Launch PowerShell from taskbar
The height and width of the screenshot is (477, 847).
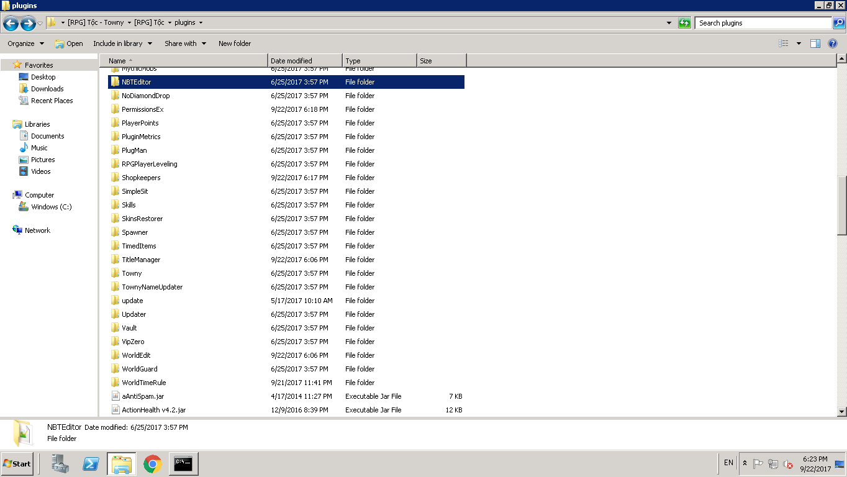[91, 463]
